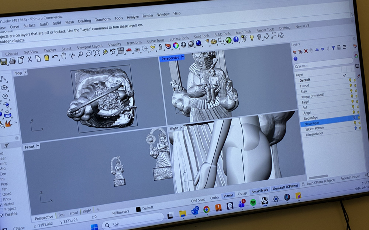
Task: Click the New Layer icon in Layers panel
Action: pos(294,52)
